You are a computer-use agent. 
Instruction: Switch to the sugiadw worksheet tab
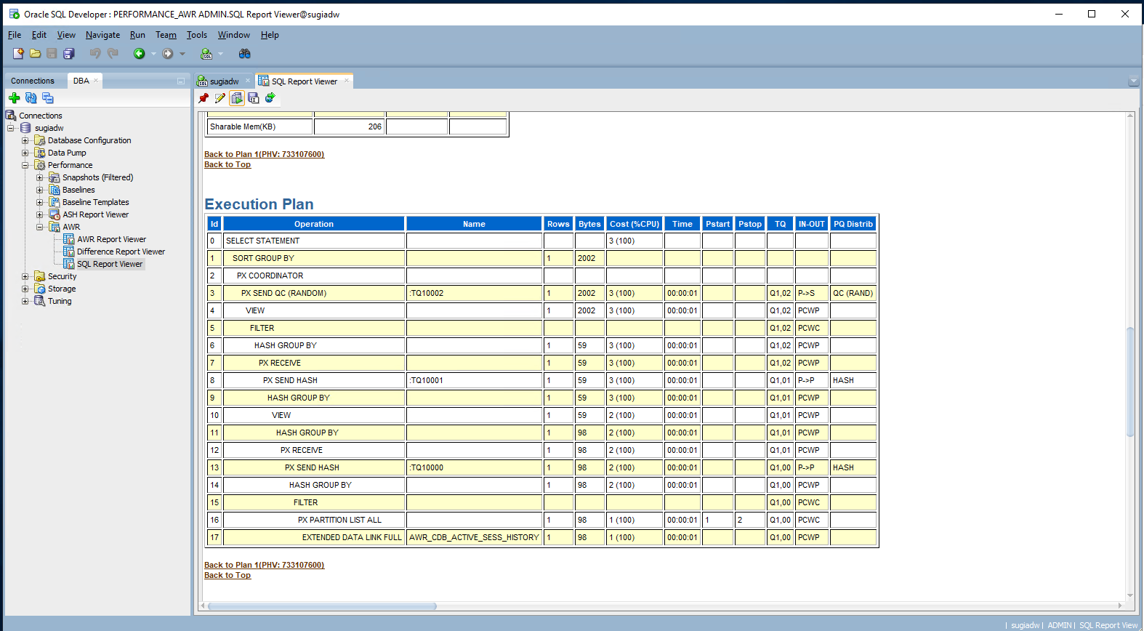(225, 81)
